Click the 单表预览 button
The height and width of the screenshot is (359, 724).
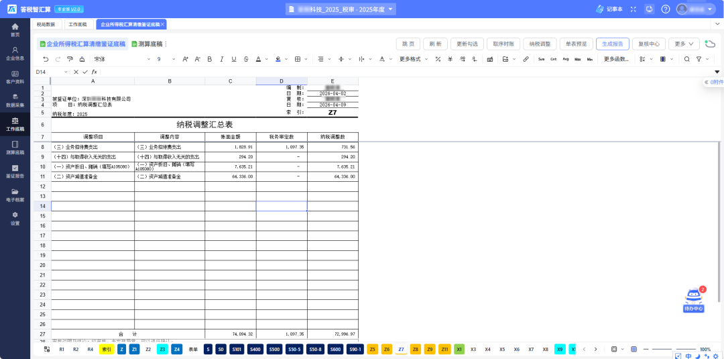(576, 44)
